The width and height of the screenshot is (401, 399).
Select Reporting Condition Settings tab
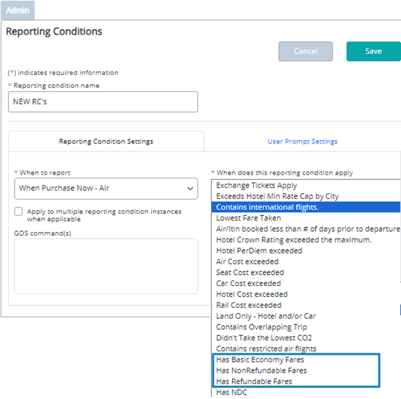click(x=106, y=142)
